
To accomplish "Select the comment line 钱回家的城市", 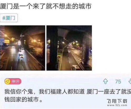I will coord(23,99).
